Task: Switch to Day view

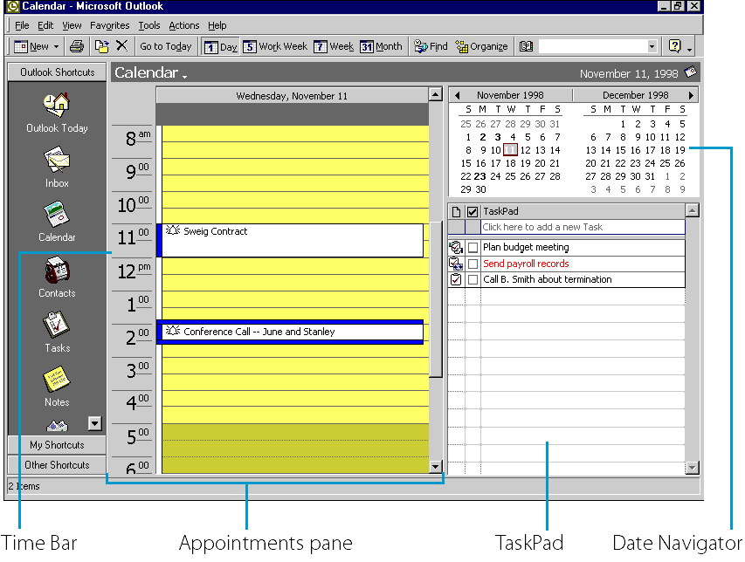Action: pos(221,46)
